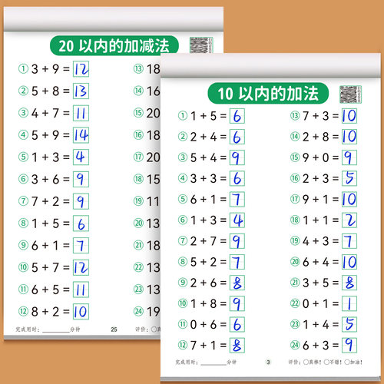The height and width of the screenshot is (384, 384).
Task: Click the equation text 4 + 7 =
Action: (x=51, y=113)
